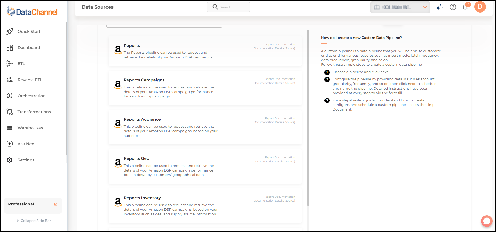Open Ask Neo menu item
The image size is (496, 232).
pyautogui.click(x=26, y=144)
